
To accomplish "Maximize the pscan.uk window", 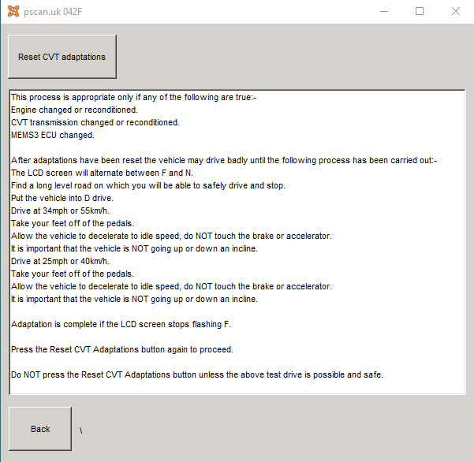I will click(420, 12).
